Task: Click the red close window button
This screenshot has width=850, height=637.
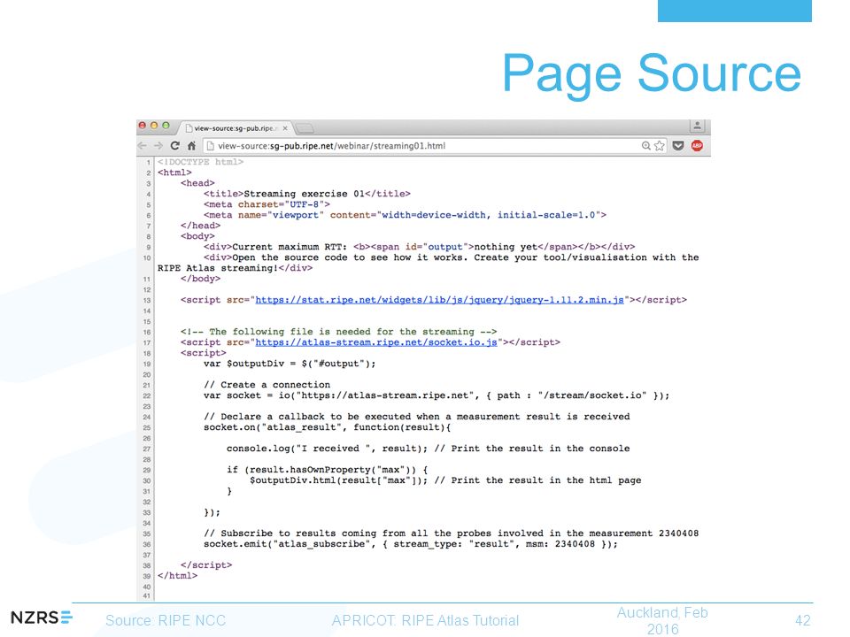Action: pyautogui.click(x=142, y=126)
